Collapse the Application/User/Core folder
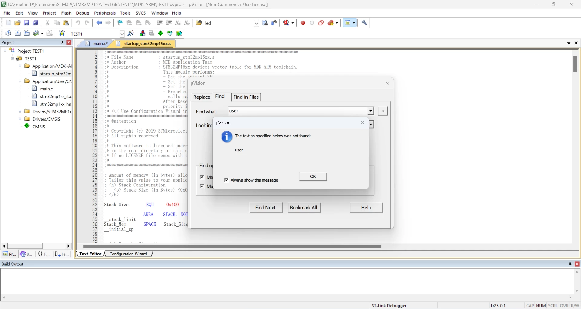The height and width of the screenshot is (309, 581). point(20,81)
